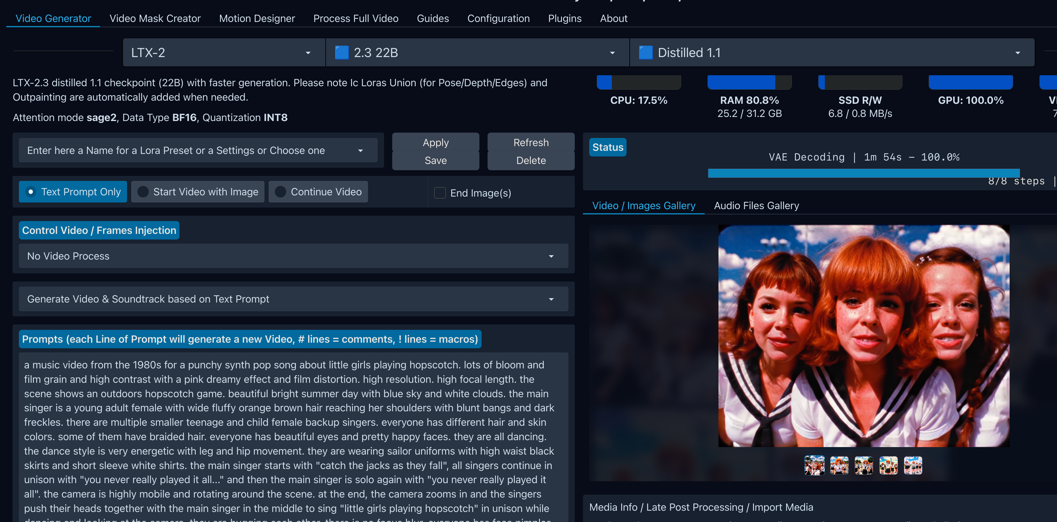This screenshot has width=1057, height=522.
Task: Enable the End Image(s) checkbox
Action: (440, 193)
